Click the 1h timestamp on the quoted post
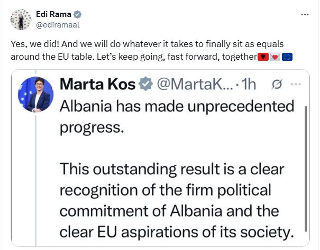This screenshot has width=320, height=250. point(249,84)
